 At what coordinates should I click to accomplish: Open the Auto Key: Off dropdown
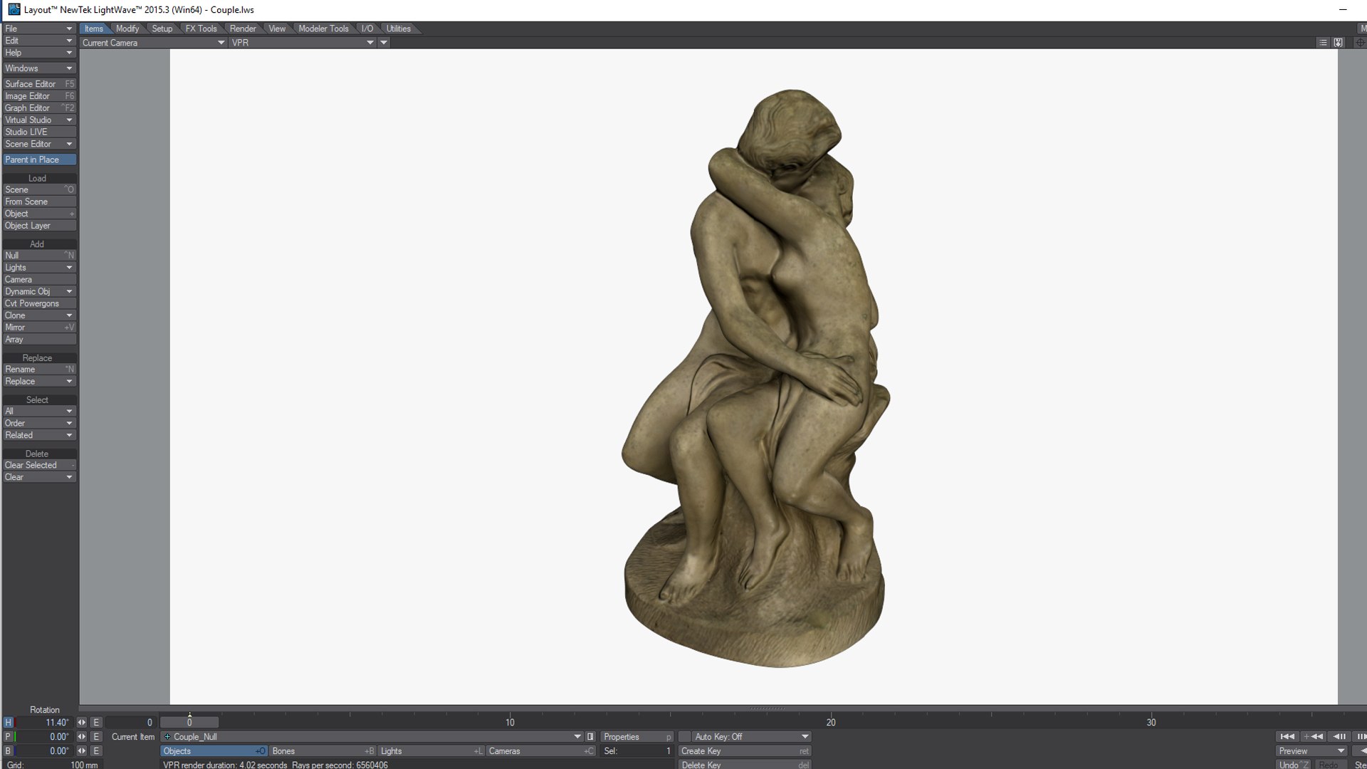pos(752,736)
